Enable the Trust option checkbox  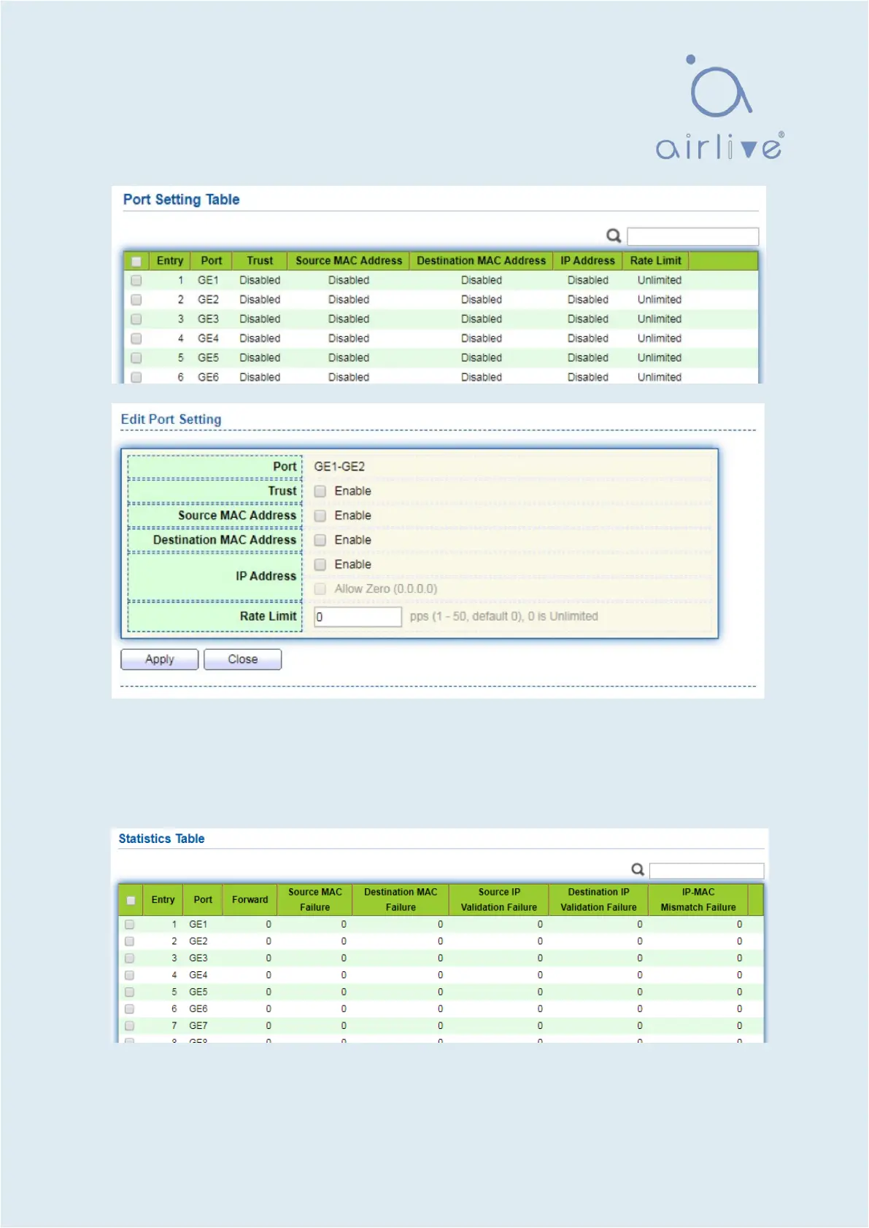tap(320, 491)
